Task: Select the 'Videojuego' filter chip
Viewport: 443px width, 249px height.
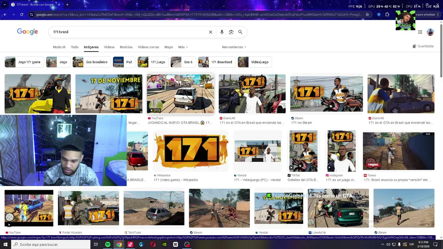Action: [255, 62]
